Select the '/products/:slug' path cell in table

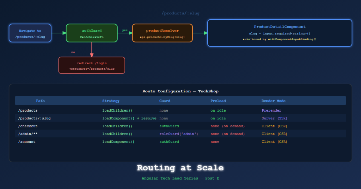click(34, 118)
